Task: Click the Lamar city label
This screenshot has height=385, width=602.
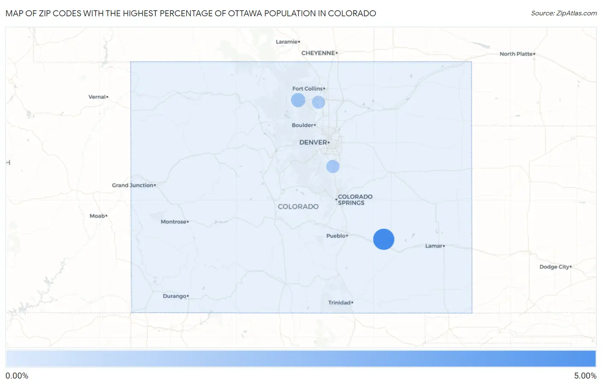Action: [x=434, y=246]
